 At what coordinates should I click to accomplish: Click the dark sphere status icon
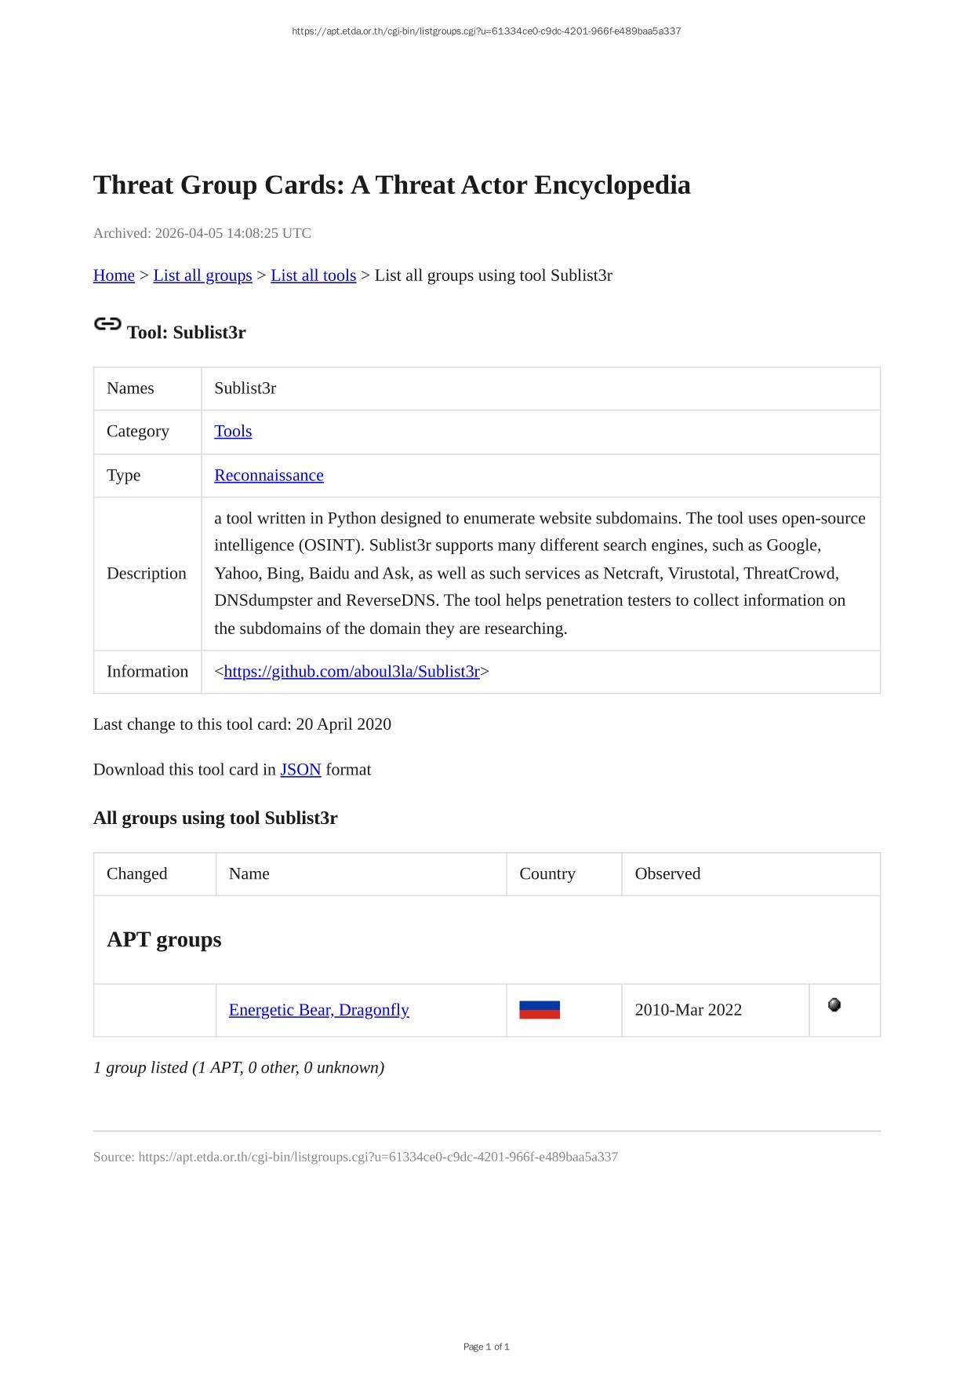click(834, 1004)
